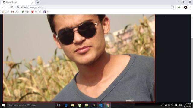Open the green browser extension icon
Viewport: 193px width, 108px height.
[x=179, y=7]
